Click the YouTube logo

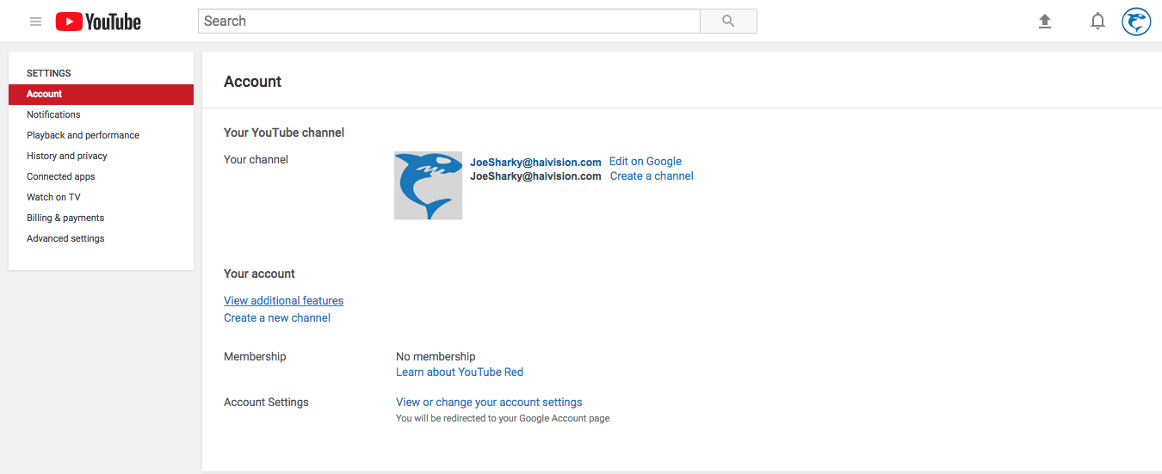(98, 22)
